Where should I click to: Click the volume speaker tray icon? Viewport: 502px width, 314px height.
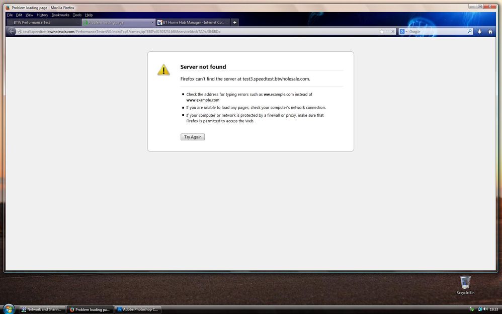(x=485, y=309)
